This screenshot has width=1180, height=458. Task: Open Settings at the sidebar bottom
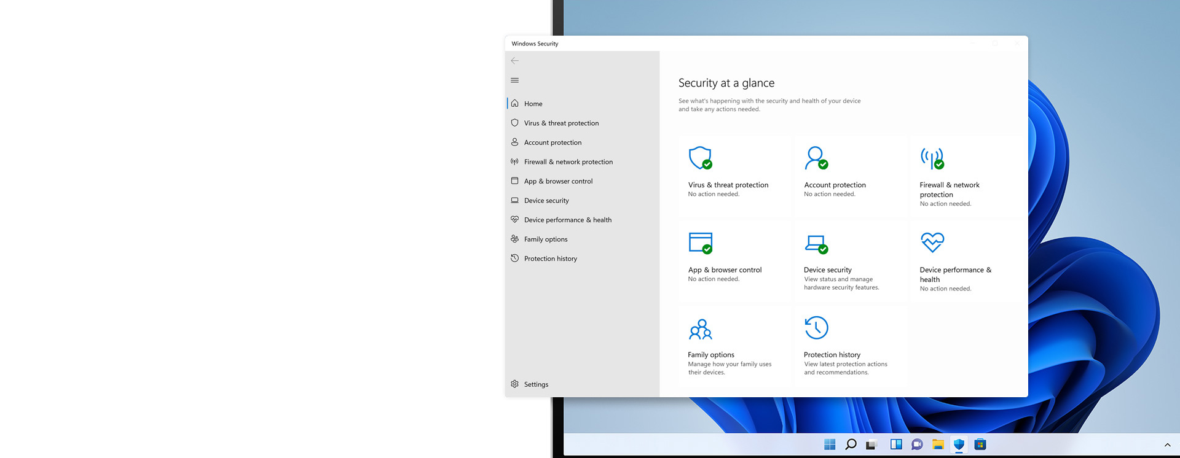tap(535, 384)
